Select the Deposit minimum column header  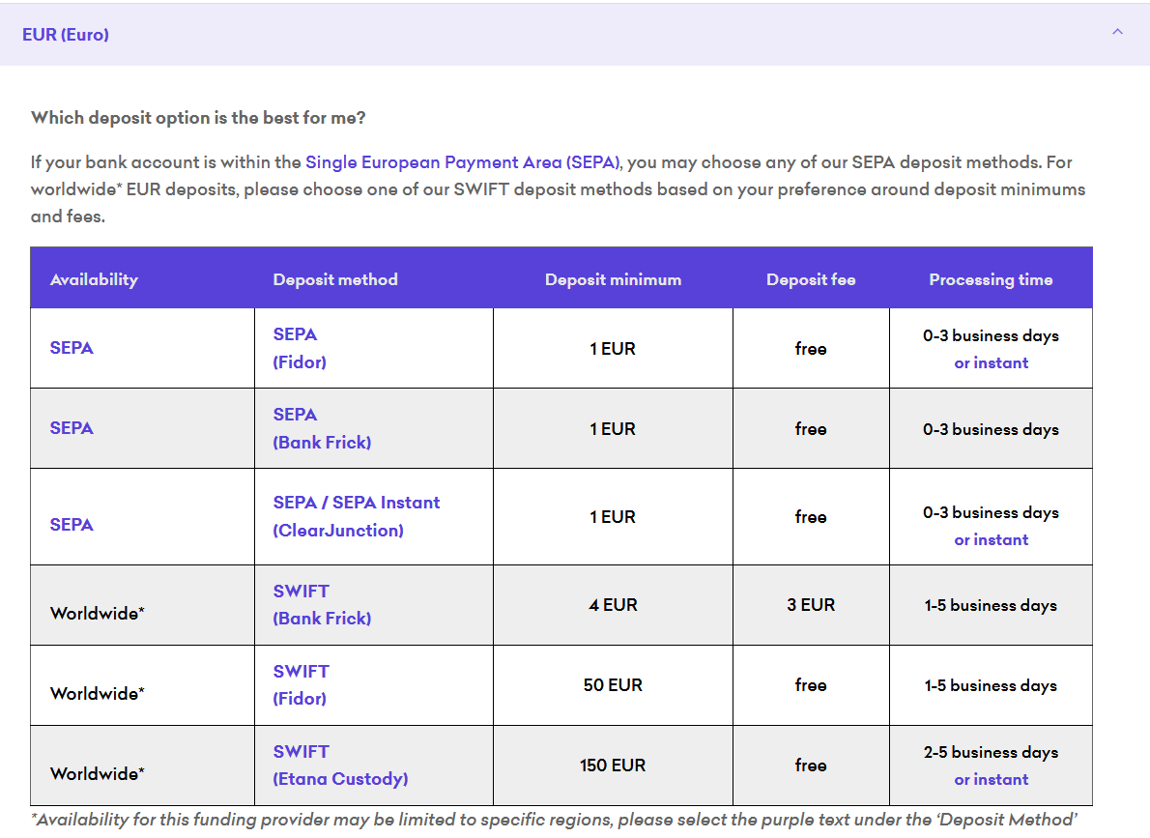coord(613,279)
